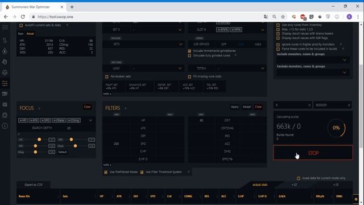Click the CRate focus weight slider handle
Screen dimensions: 364x205
75,146
